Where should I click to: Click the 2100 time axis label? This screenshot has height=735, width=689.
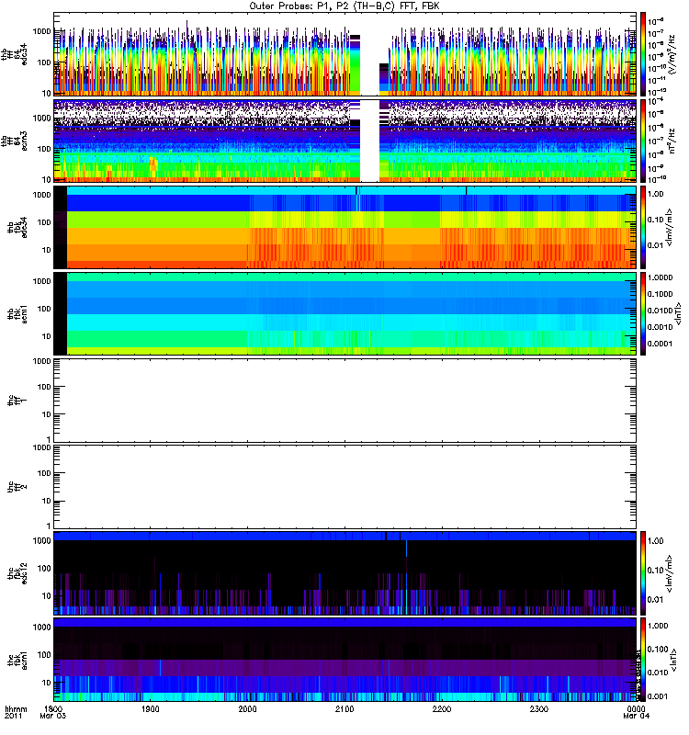pyautogui.click(x=344, y=709)
